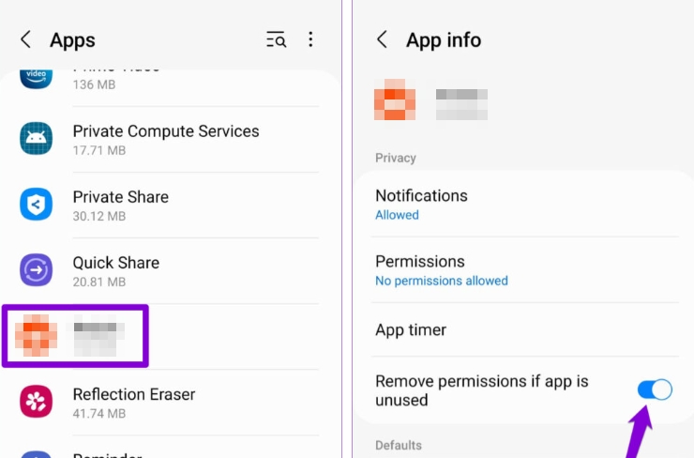Image resolution: width=694 pixels, height=458 pixels.
Task: Tap Remove permissions if app is unused label
Action: pos(482,390)
